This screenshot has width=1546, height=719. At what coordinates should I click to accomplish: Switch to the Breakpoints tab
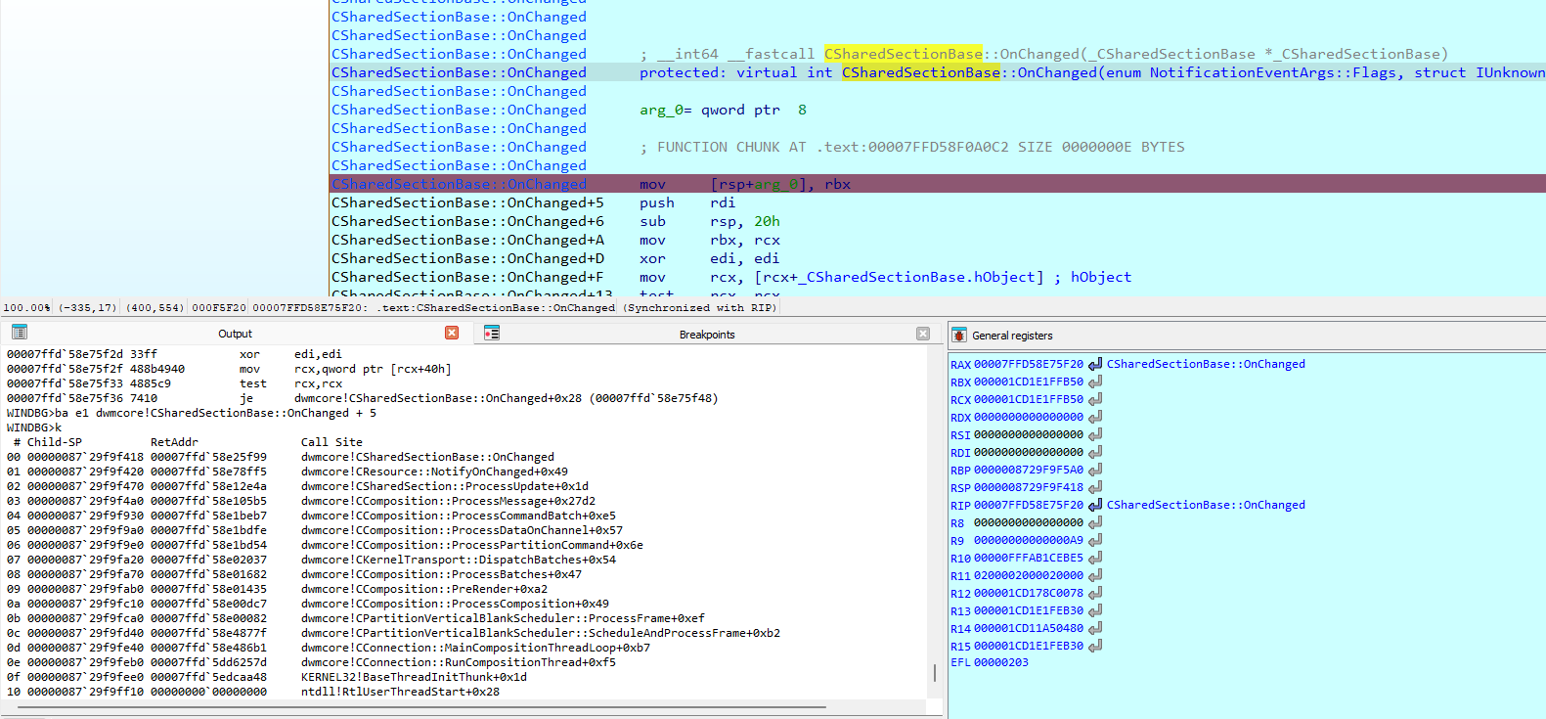(x=707, y=335)
